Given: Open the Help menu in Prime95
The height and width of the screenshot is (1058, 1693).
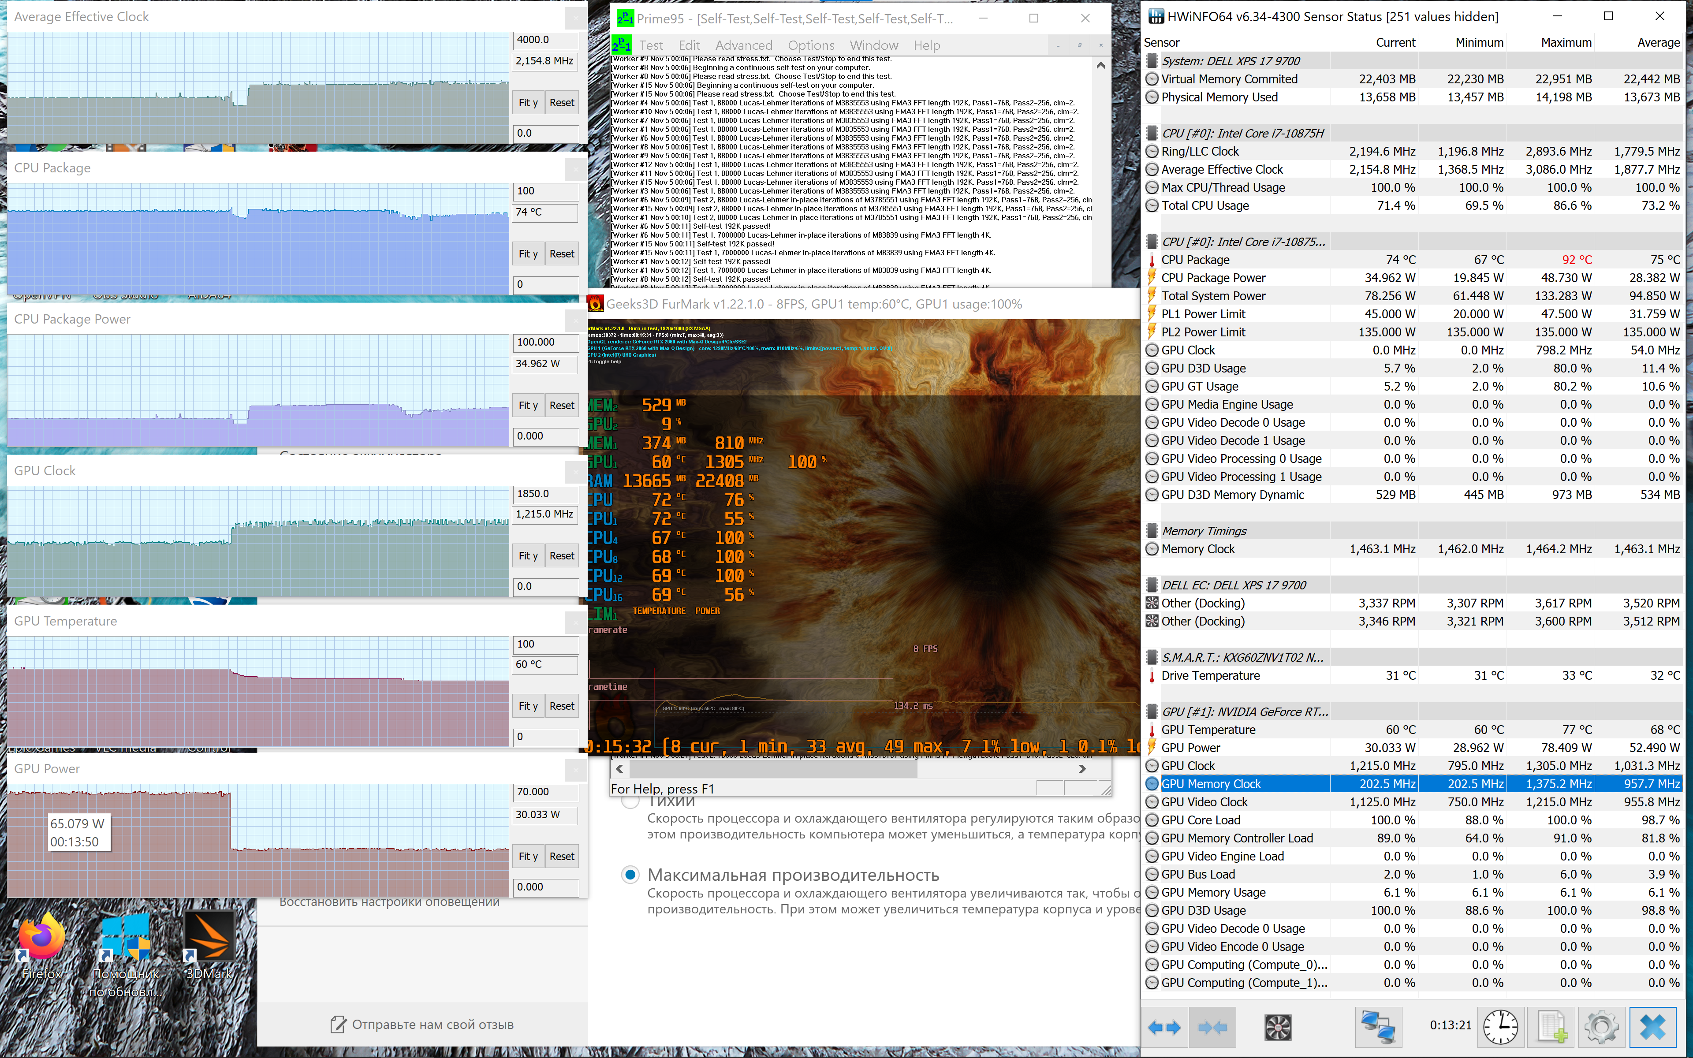Looking at the screenshot, I should click(926, 45).
